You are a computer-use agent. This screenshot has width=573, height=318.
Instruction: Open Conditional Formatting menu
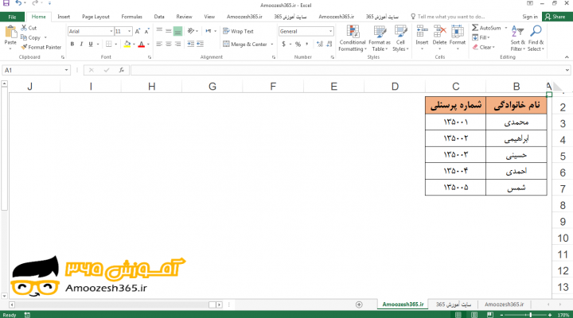tap(353, 38)
